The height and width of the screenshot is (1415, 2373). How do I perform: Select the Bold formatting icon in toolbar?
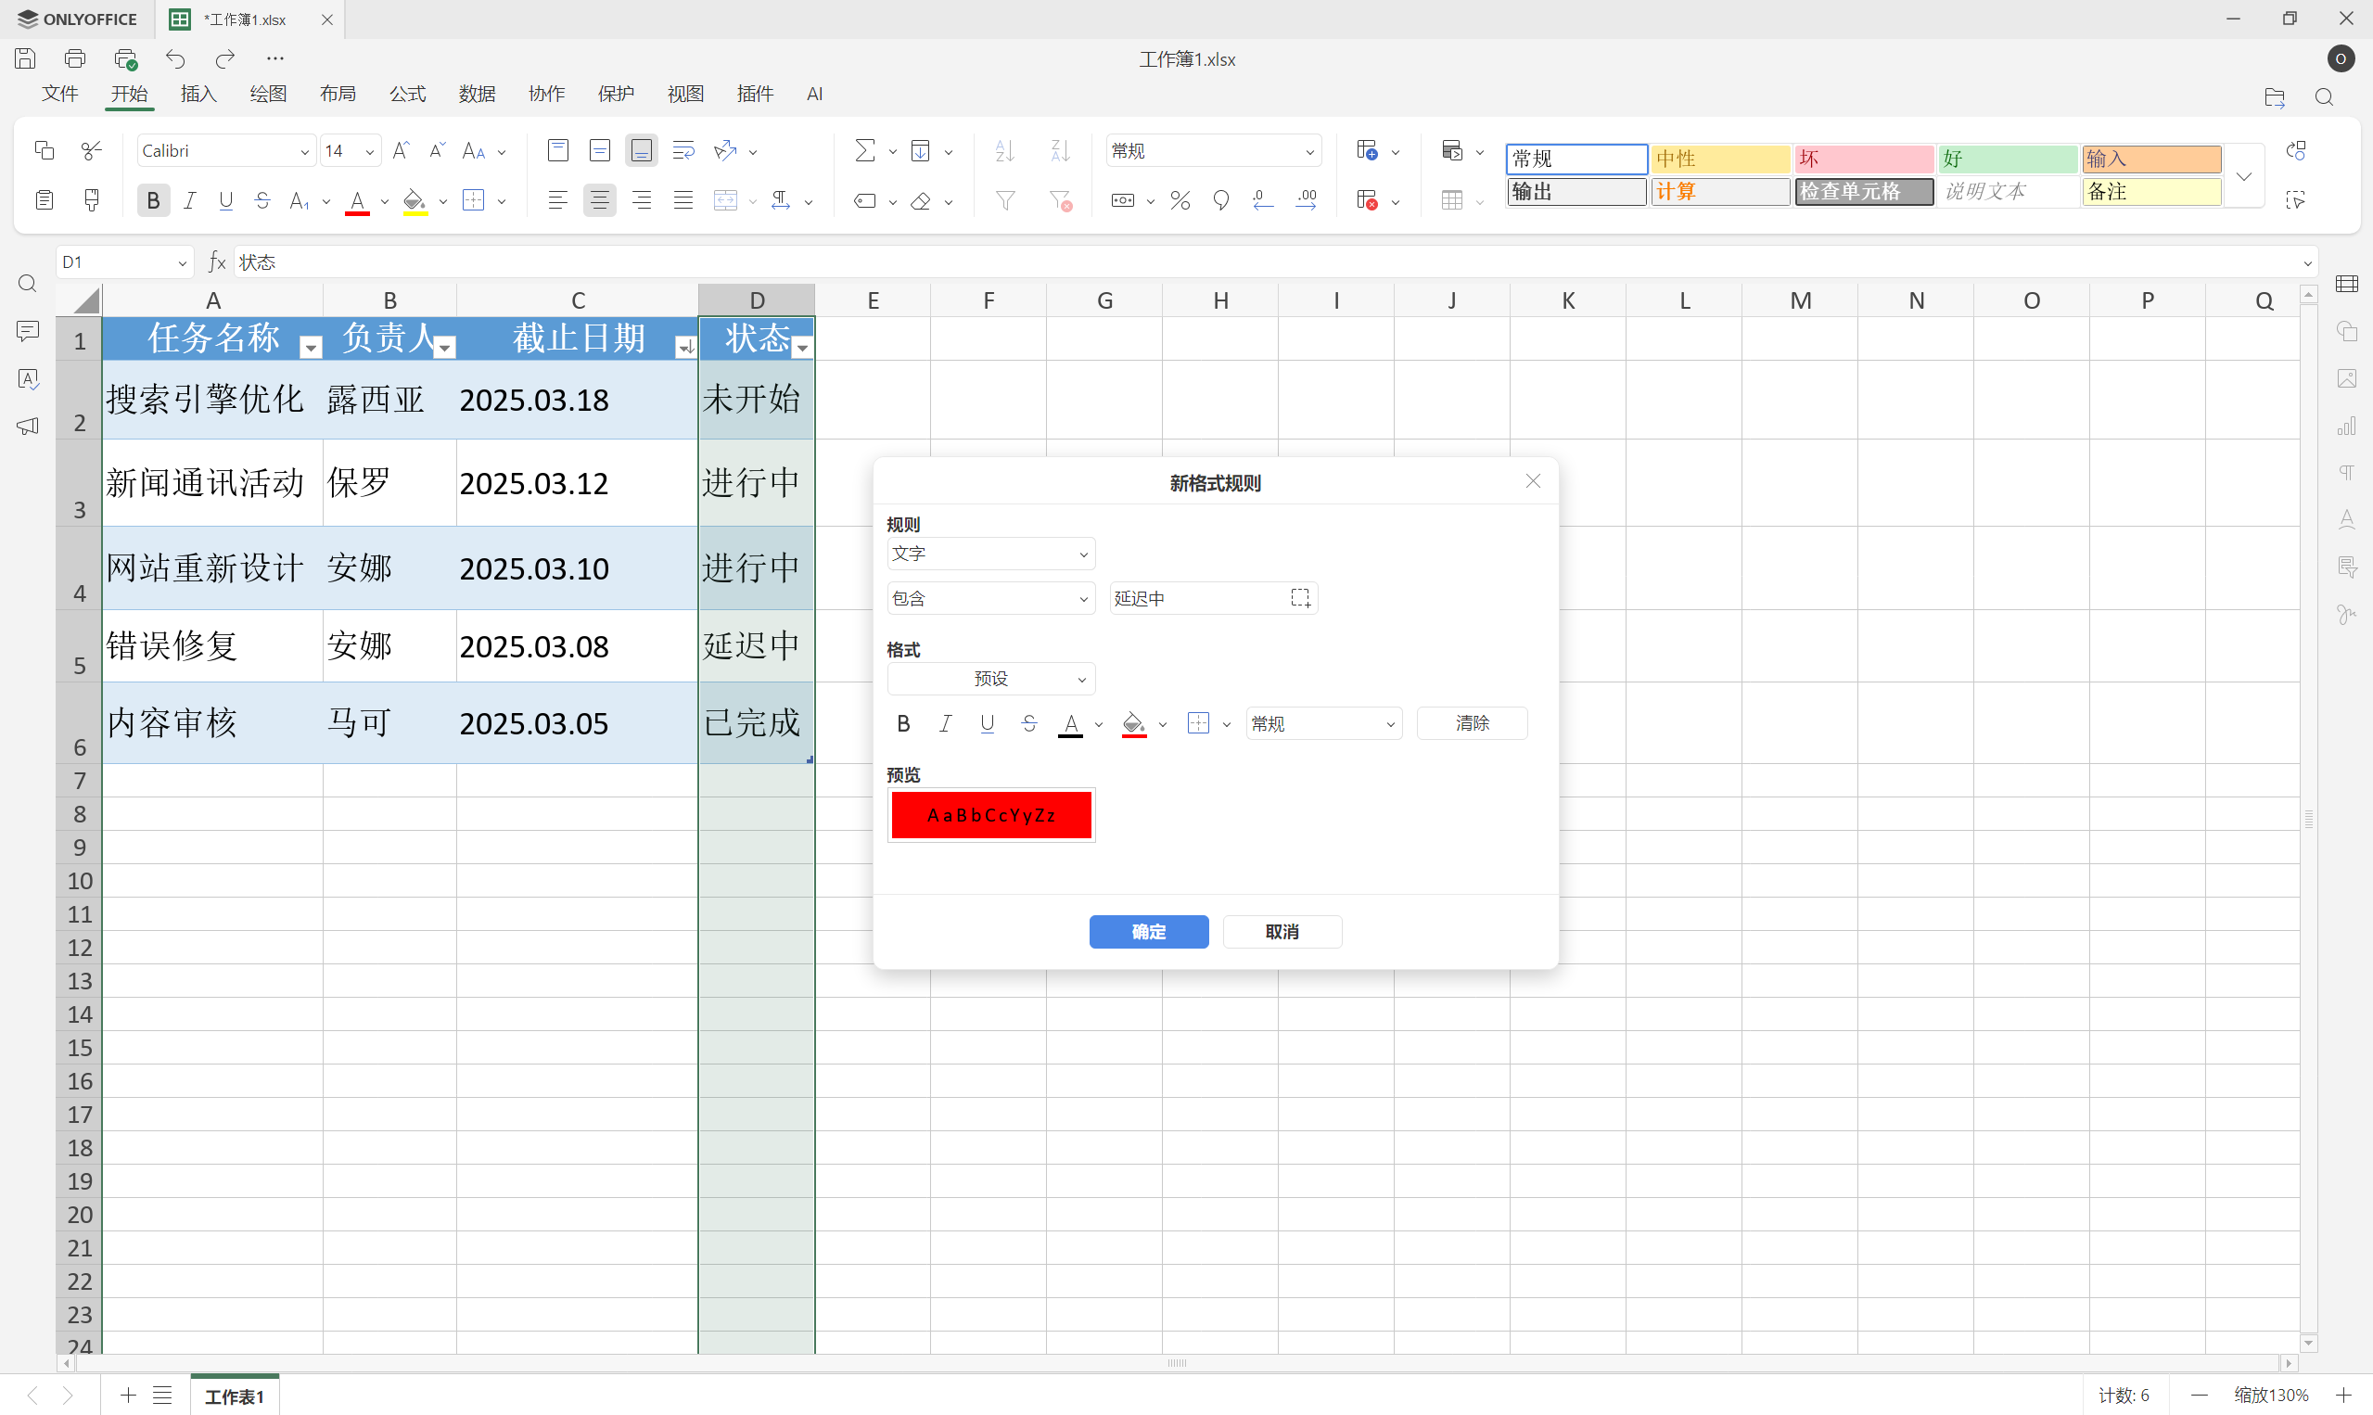pyautogui.click(x=152, y=199)
